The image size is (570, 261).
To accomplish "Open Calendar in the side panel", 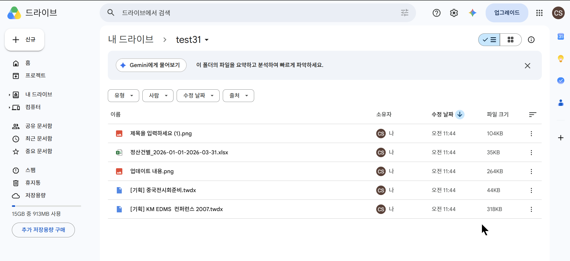I will tap(561, 37).
